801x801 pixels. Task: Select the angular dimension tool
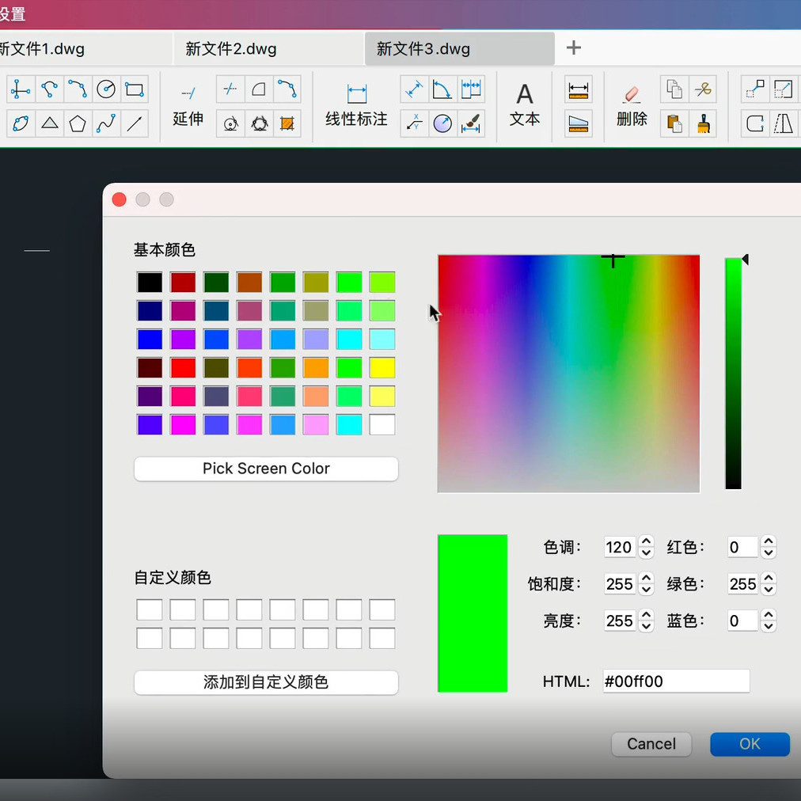(x=442, y=89)
